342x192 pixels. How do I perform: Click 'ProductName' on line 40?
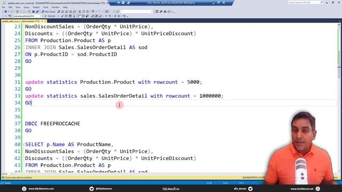94,145
